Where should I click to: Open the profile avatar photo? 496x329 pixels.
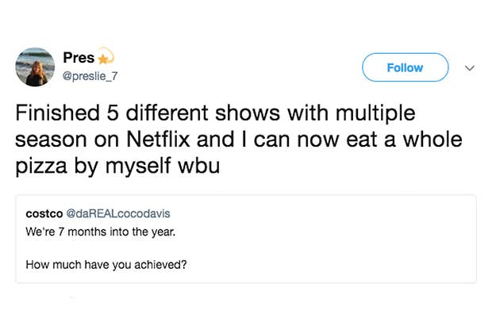click(36, 67)
